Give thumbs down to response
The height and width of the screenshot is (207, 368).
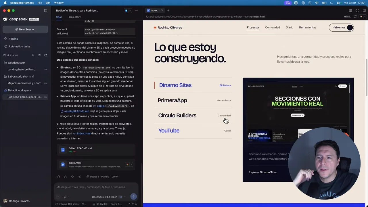coord(72,177)
